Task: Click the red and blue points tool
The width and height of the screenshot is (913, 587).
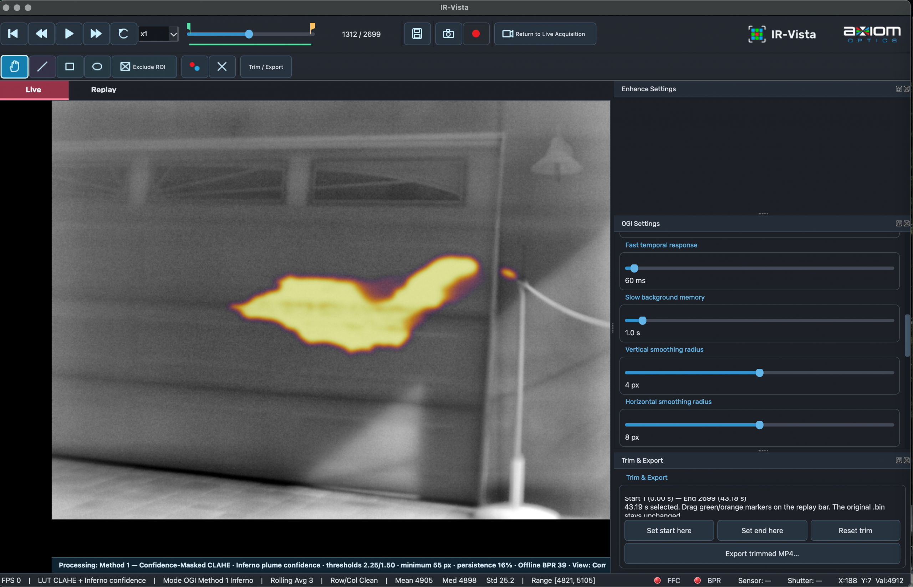Action: 195,67
